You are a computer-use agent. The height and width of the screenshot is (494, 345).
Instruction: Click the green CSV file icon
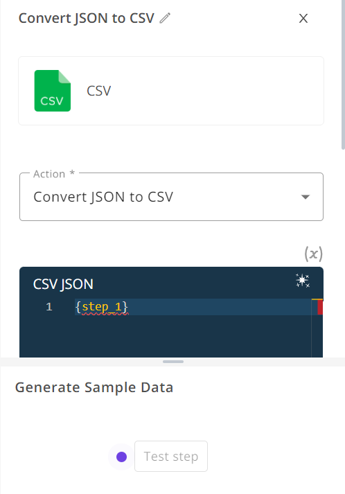[52, 91]
